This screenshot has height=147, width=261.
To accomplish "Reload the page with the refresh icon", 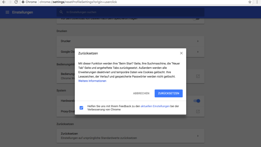I will (x=16, y=2).
